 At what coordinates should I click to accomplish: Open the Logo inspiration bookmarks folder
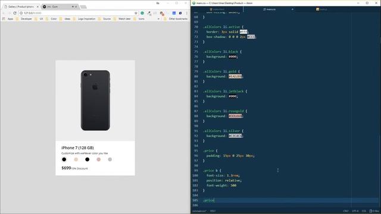pyautogui.click(x=85, y=18)
